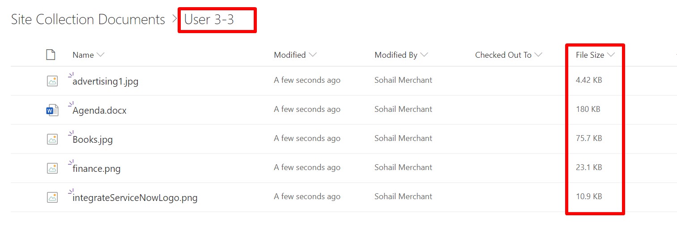Go to Site Collection Documents breadcrumb

tap(88, 20)
